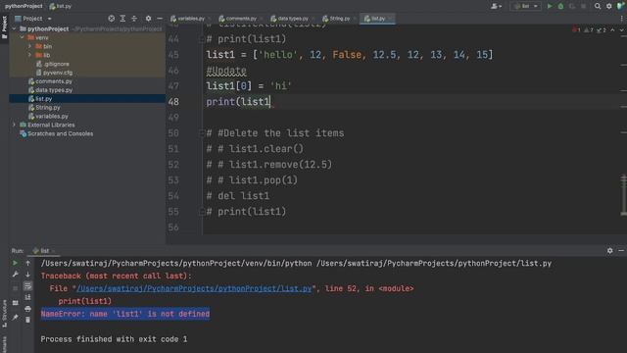Click the editor vertical scrollbar thumb
This screenshot has height=353, width=627.
[623, 194]
